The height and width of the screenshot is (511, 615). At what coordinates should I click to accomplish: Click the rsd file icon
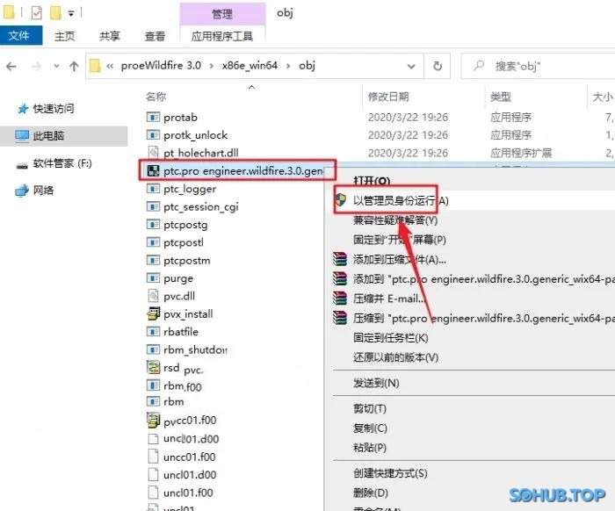pyautogui.click(x=153, y=367)
